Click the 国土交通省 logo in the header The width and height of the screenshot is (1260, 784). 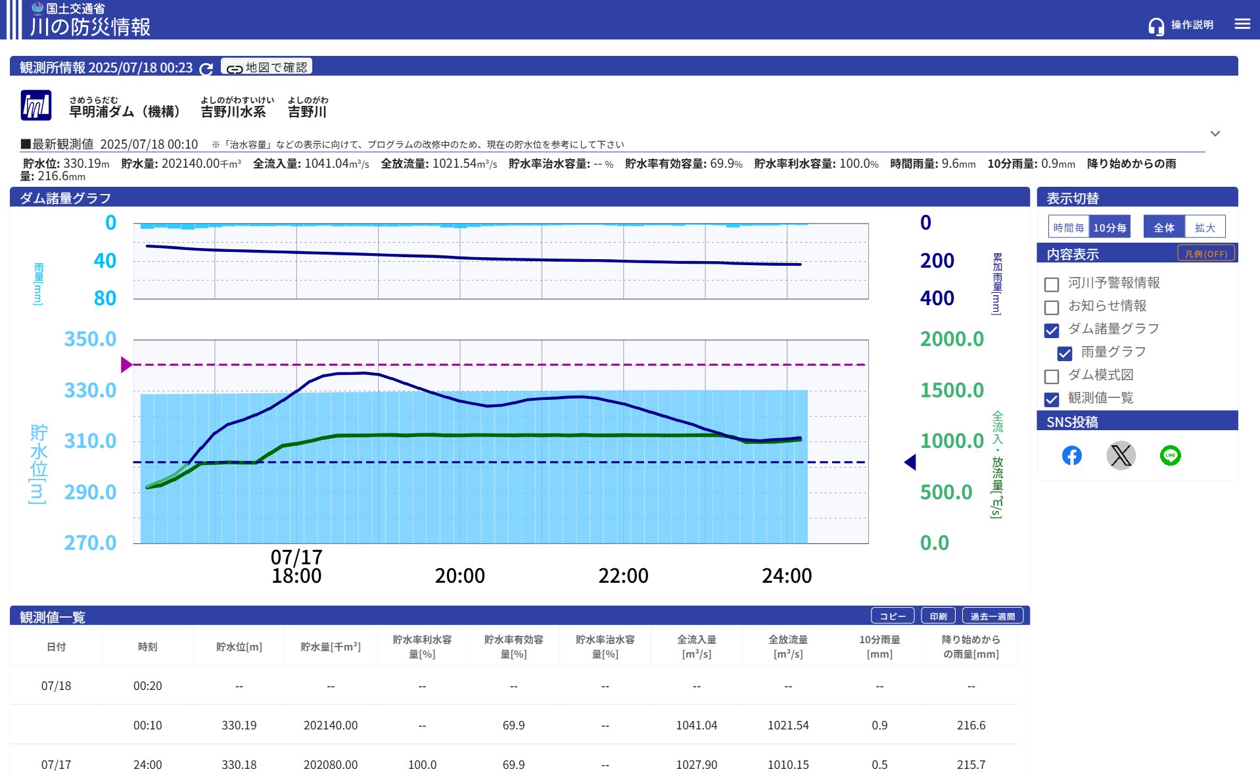(x=68, y=9)
